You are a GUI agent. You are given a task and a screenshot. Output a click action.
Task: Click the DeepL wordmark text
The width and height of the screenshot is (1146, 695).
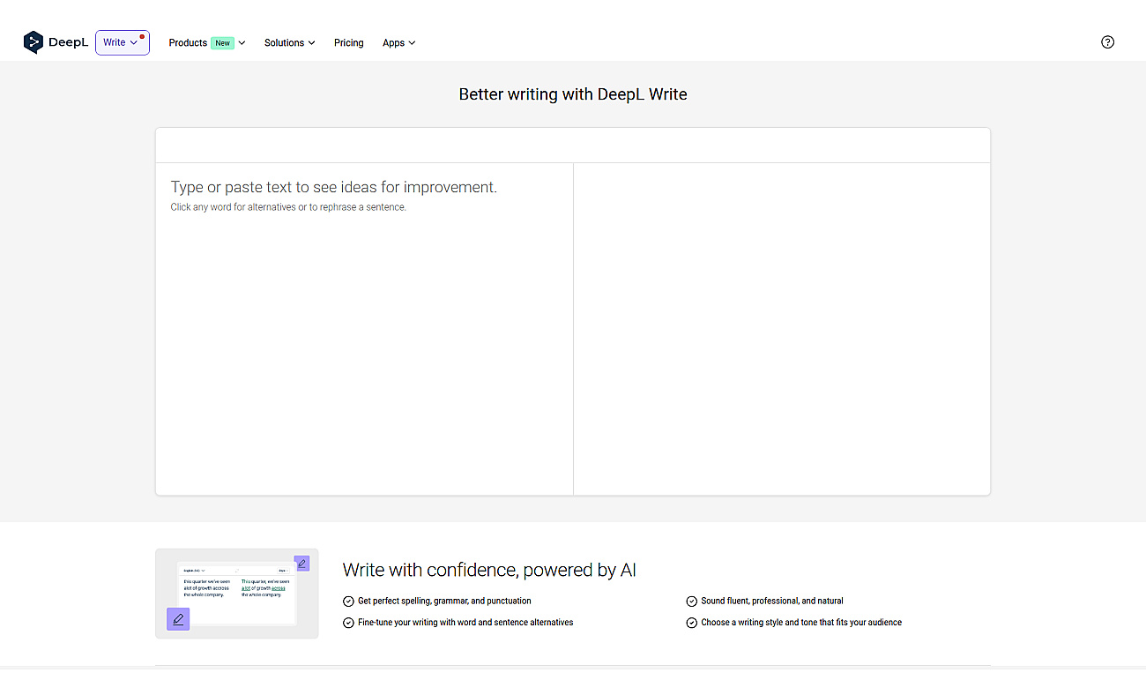(68, 42)
